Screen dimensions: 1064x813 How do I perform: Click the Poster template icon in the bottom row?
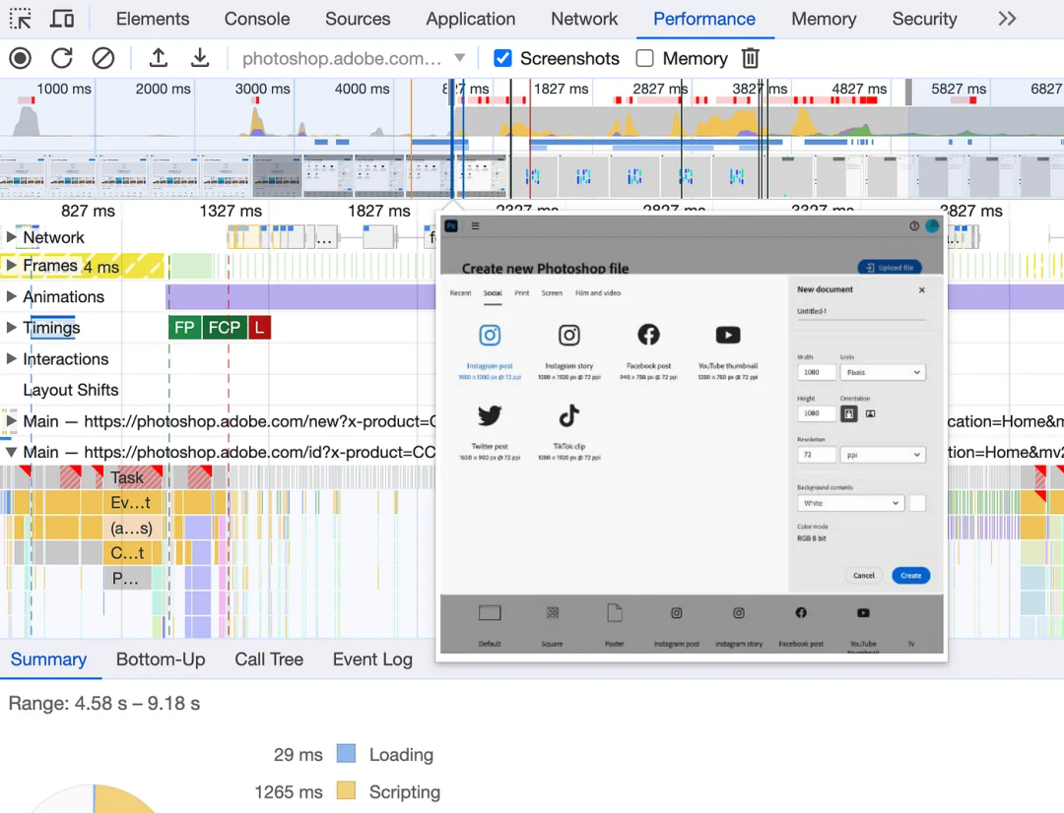pos(614,613)
